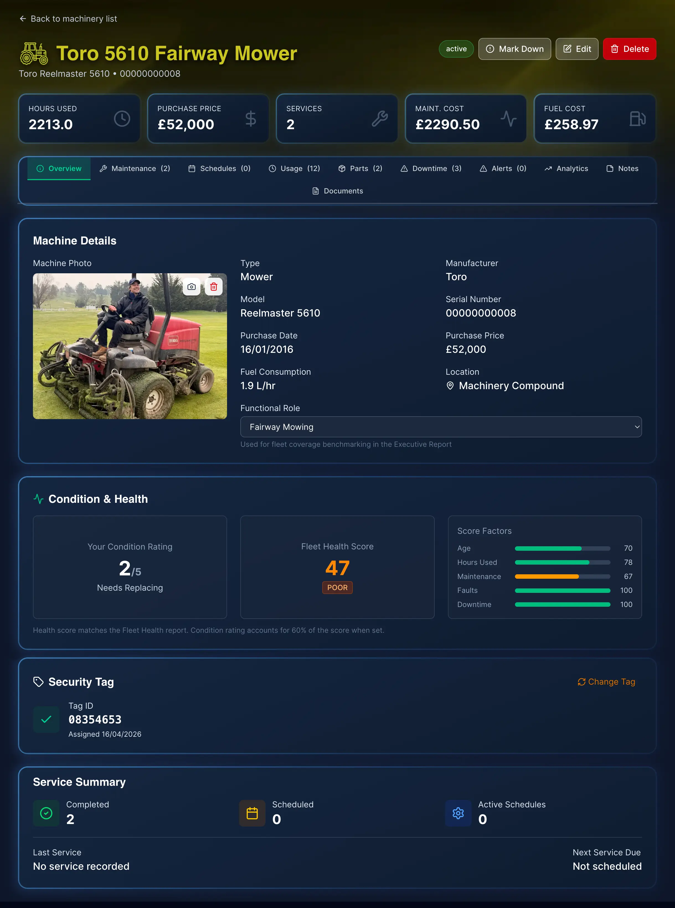Edit this machine's details

point(577,49)
